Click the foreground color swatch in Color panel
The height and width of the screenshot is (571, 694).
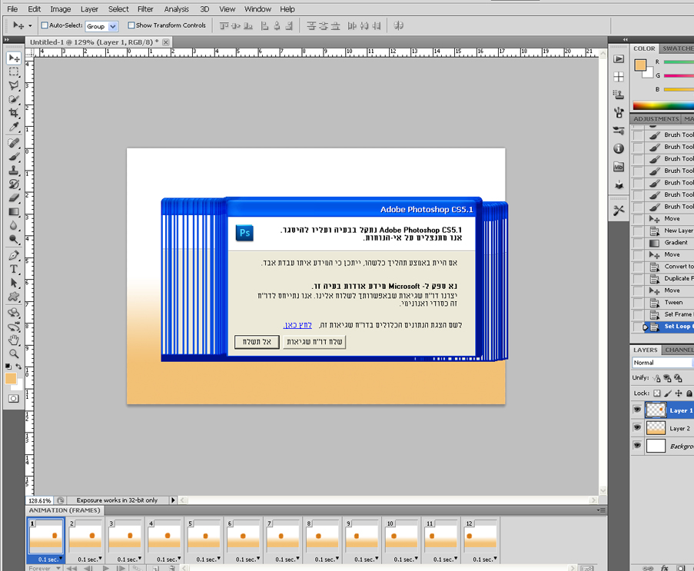(x=640, y=65)
